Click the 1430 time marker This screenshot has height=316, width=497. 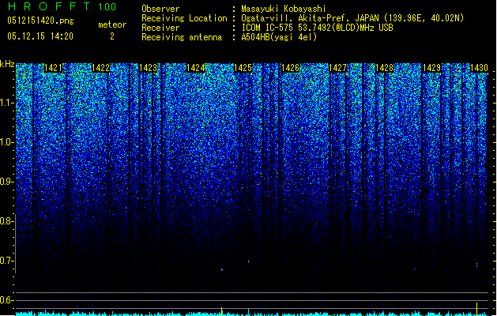[479, 68]
